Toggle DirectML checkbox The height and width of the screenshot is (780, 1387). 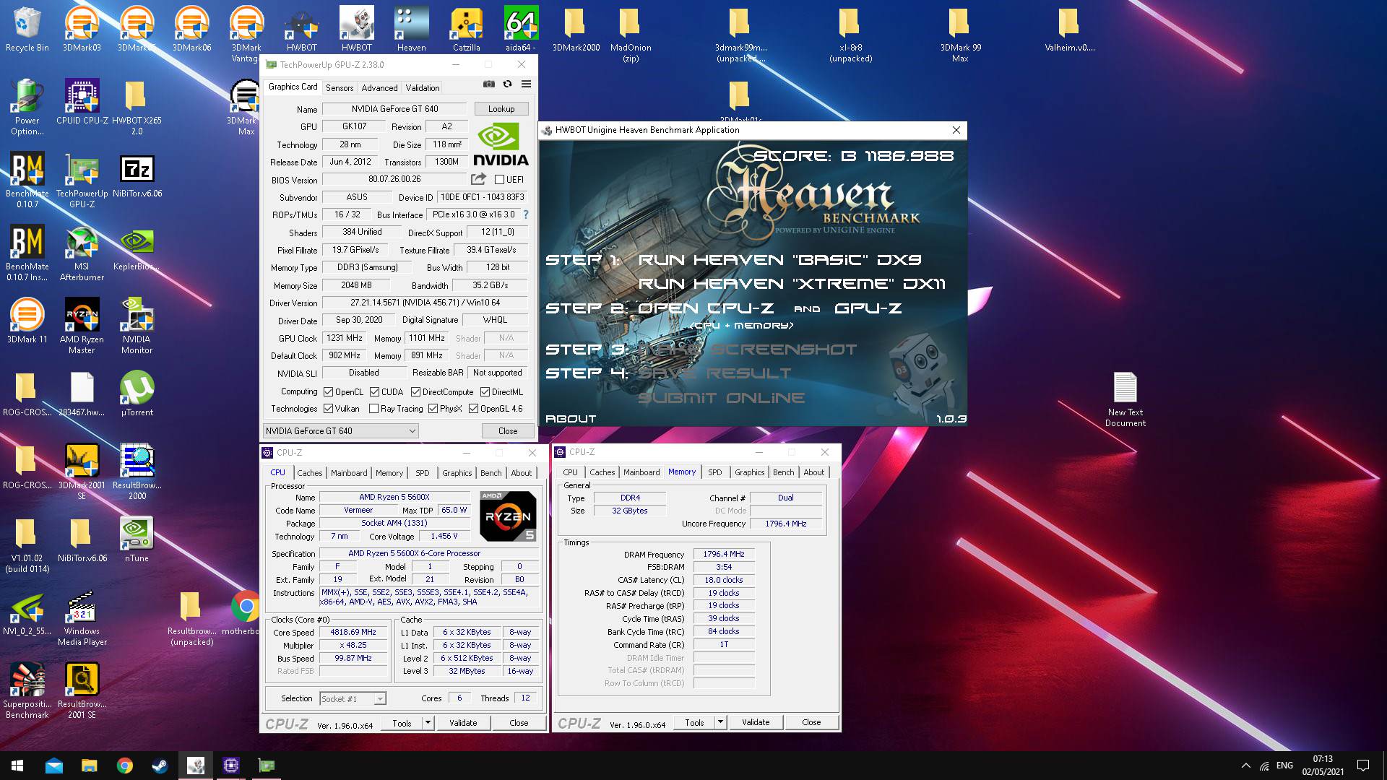[x=485, y=392]
